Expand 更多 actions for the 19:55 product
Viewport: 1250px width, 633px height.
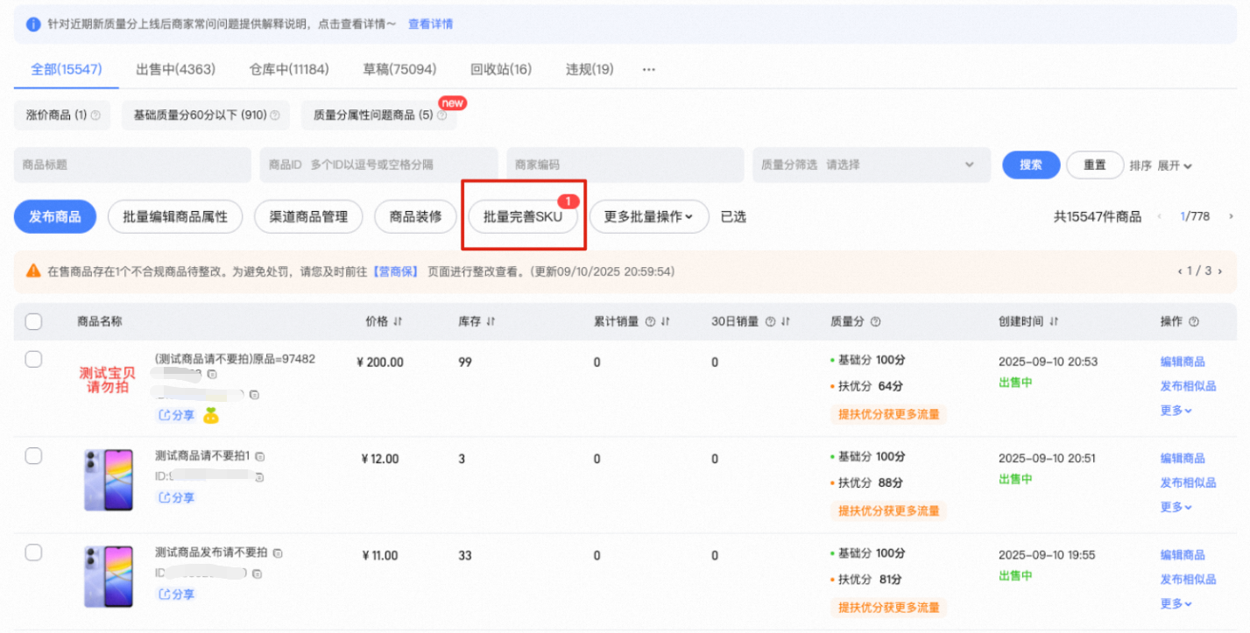(1176, 603)
